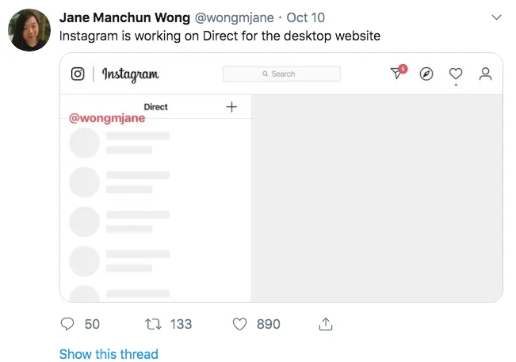Open the Explore compass icon

coord(426,74)
